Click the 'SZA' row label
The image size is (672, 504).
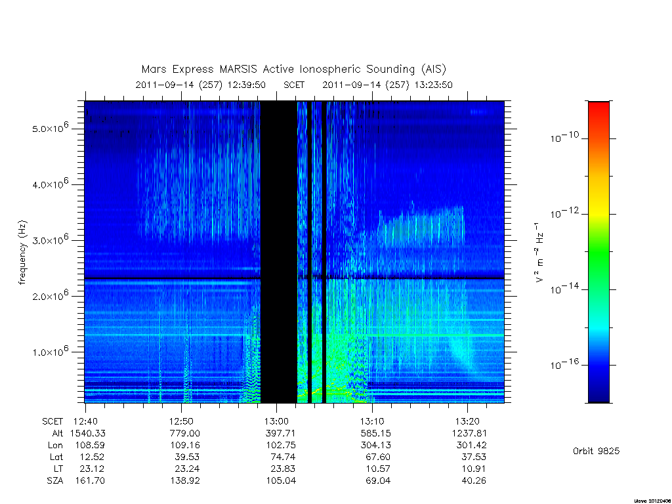pos(55,481)
